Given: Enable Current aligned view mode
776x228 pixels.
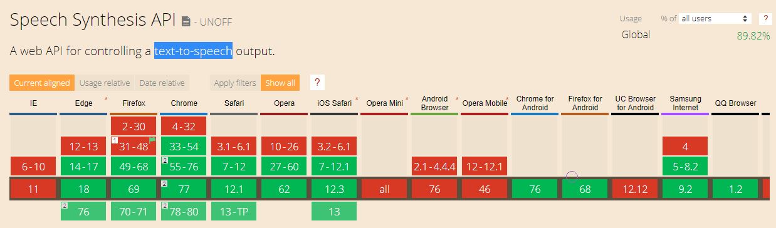Looking at the screenshot, I should pos(42,83).
